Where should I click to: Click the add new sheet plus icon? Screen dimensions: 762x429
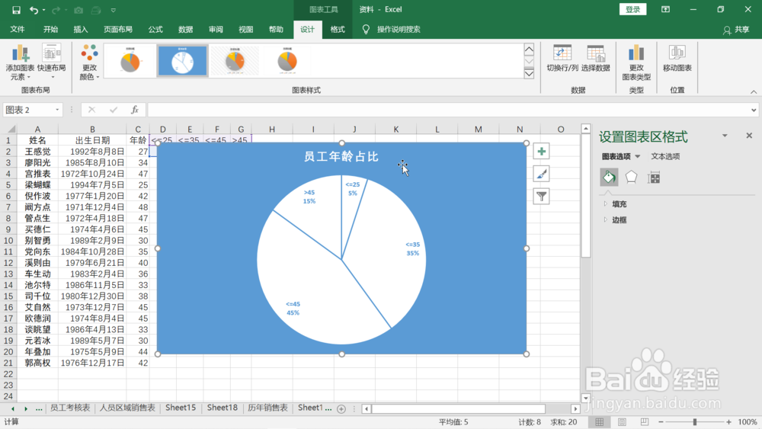[x=341, y=409]
